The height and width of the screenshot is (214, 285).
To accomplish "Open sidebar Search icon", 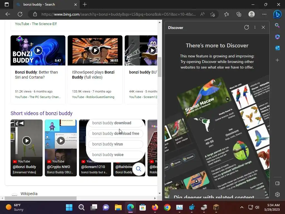I will pyautogui.click(x=277, y=25).
